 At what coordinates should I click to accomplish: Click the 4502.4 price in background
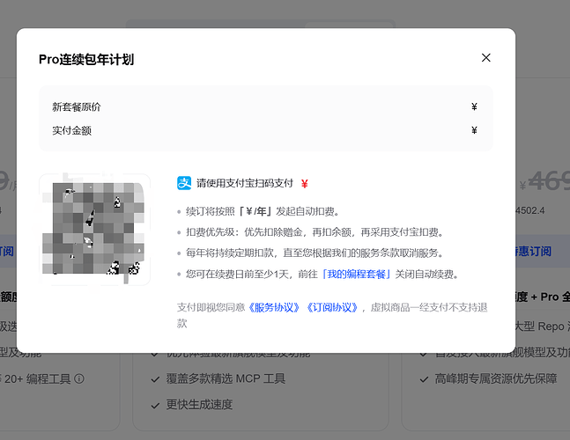pyautogui.click(x=530, y=210)
